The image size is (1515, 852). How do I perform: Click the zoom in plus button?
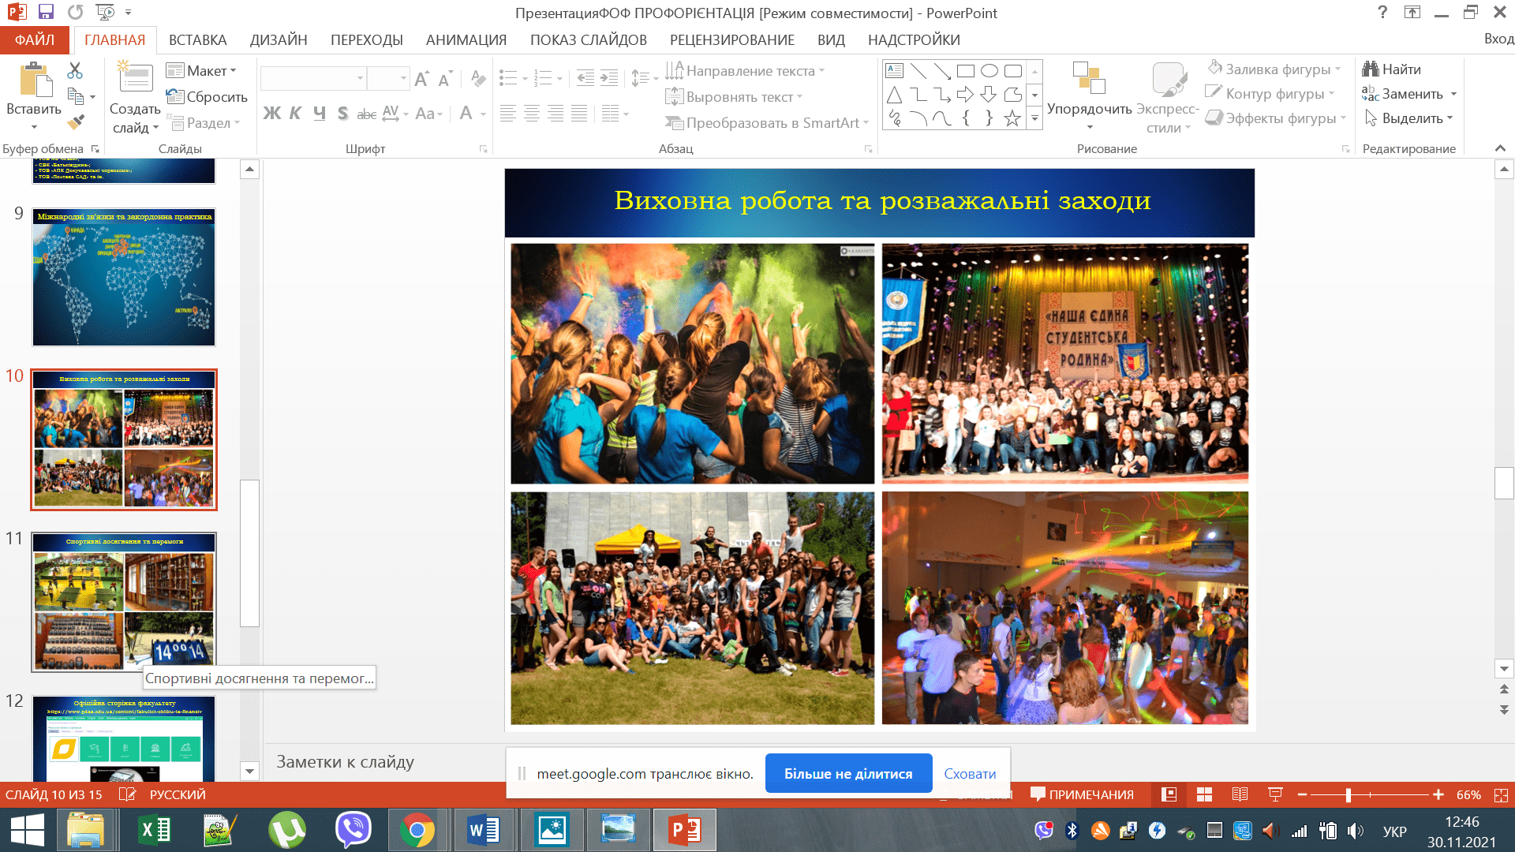(1438, 794)
